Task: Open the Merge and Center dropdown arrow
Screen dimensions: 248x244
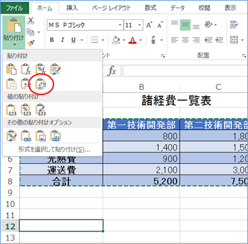Action: (x=242, y=40)
